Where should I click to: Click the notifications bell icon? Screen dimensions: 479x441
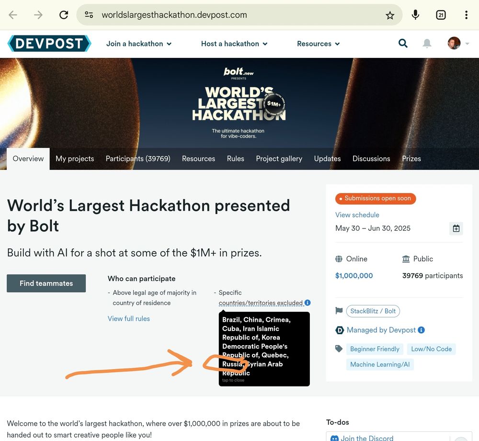click(x=427, y=43)
